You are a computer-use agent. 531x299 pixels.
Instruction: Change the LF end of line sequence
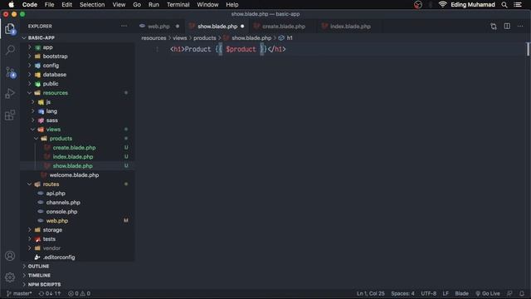pos(446,293)
